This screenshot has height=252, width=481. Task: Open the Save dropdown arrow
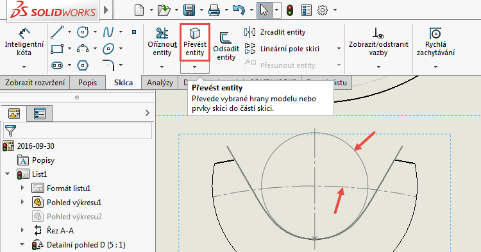201,10
